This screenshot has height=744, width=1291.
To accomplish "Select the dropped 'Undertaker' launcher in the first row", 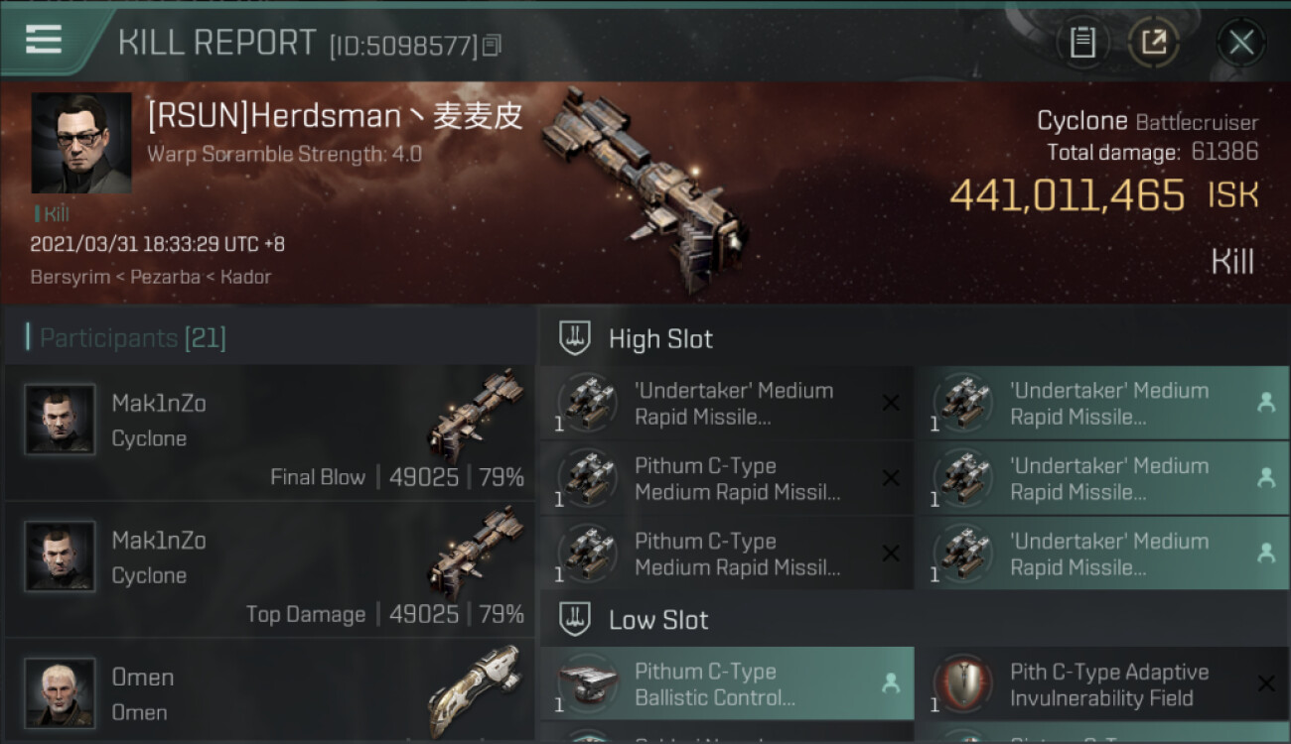I will tap(1102, 403).
